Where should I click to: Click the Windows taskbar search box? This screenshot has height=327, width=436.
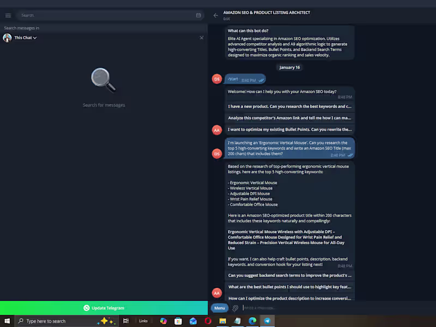point(66,321)
